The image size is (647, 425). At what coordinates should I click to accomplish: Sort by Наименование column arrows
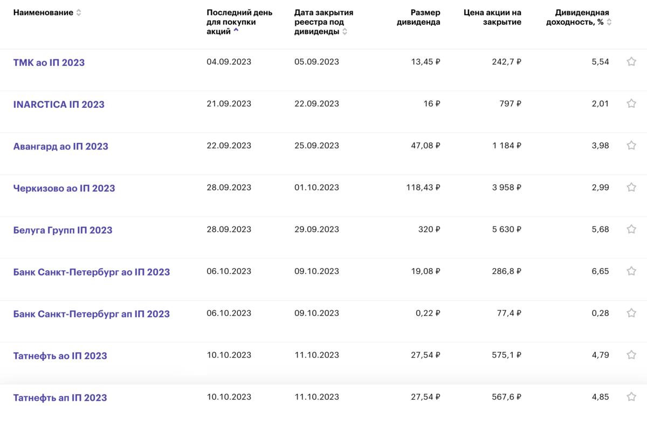point(79,13)
